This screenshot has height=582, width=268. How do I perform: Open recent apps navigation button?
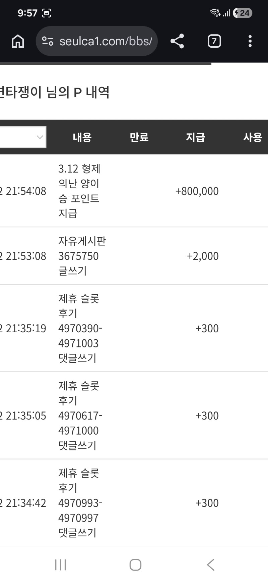point(61,565)
